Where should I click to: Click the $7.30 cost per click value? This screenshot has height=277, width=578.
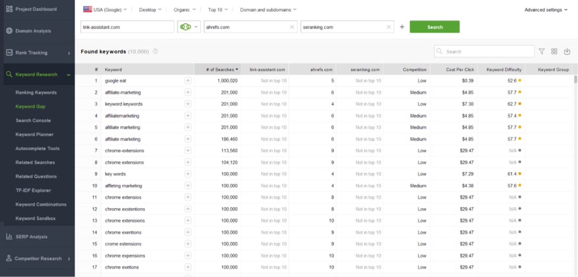467,104
